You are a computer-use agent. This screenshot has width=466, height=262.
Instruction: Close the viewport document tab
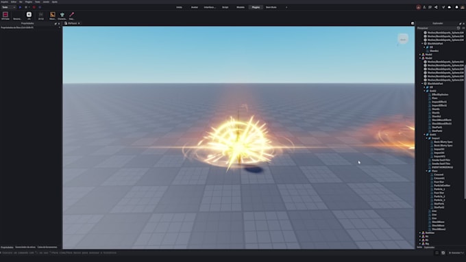(79, 23)
